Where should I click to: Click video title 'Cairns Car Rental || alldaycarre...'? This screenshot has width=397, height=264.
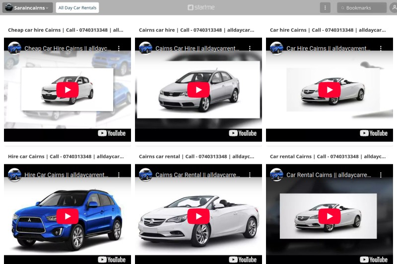coord(198,175)
